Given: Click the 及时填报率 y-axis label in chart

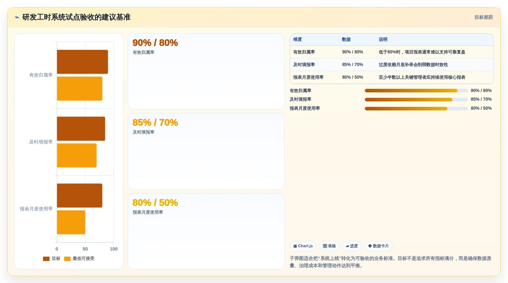Looking at the screenshot, I should pos(41,142).
